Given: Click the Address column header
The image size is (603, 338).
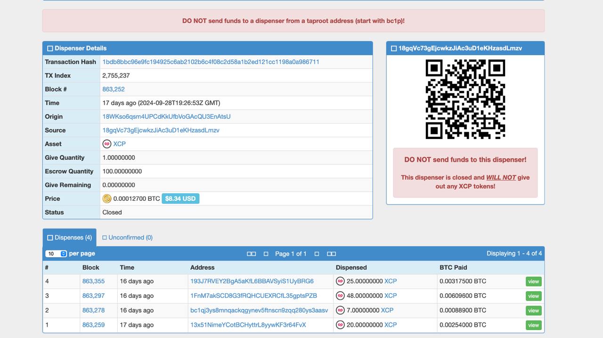Looking at the screenshot, I should [203, 267].
